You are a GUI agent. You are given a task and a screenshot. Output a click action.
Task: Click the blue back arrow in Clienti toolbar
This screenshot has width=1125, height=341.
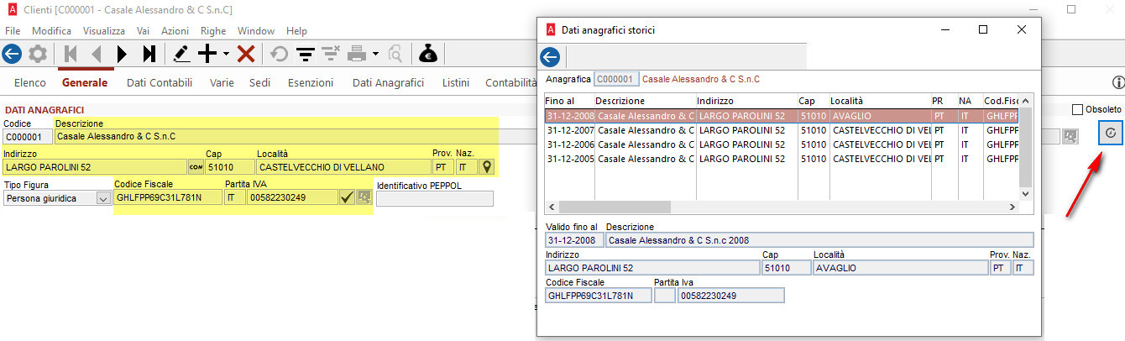click(x=12, y=55)
